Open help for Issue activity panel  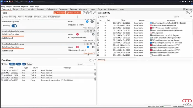pyautogui.click(x=187, y=13)
